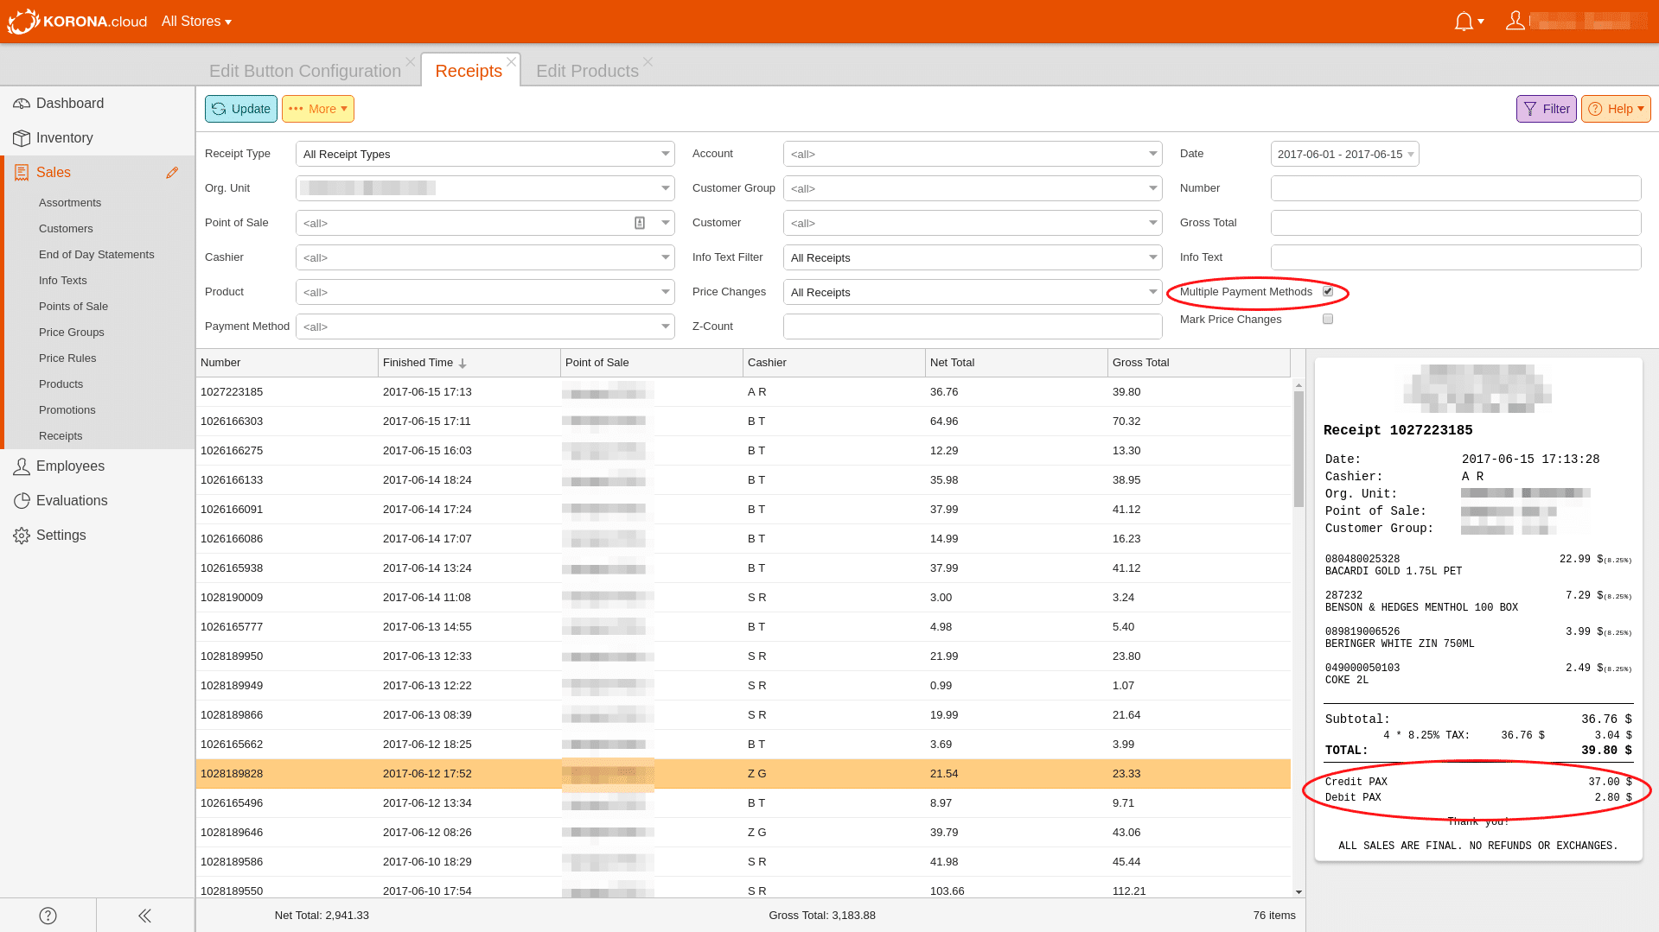Expand the Customer Group dropdown

[x=1153, y=188]
